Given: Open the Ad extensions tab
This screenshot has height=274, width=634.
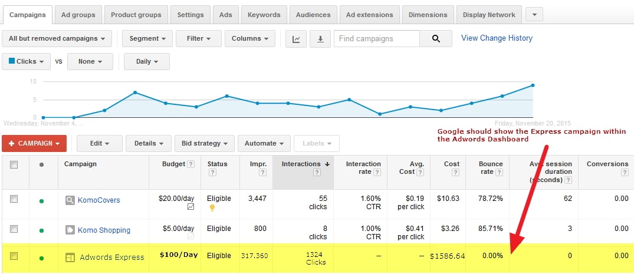Looking at the screenshot, I should click(370, 15).
